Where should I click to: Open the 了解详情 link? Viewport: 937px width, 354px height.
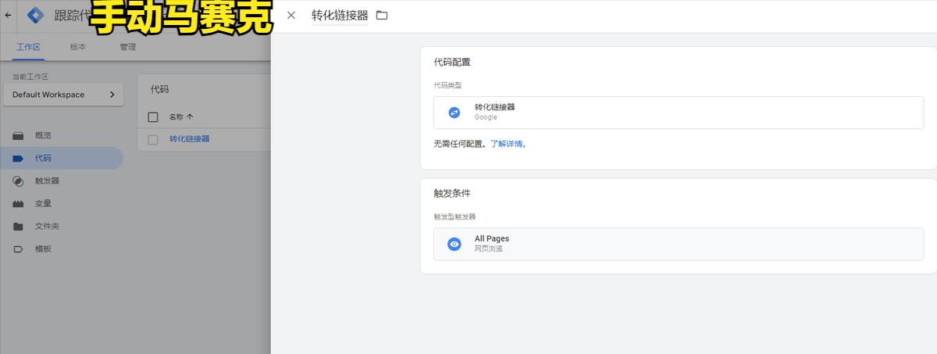click(508, 145)
